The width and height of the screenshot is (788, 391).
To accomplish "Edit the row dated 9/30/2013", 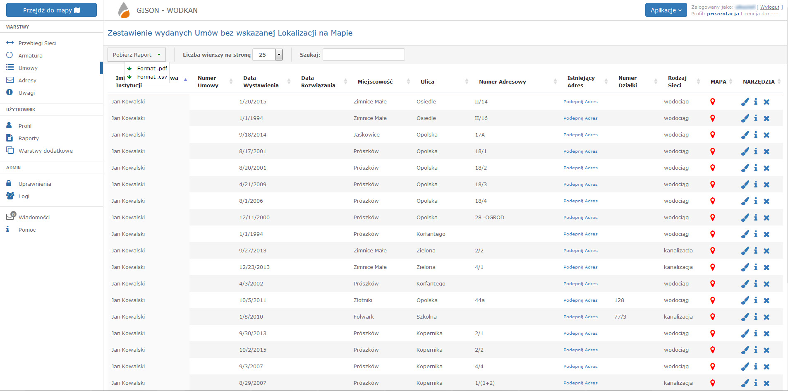I will [745, 333].
